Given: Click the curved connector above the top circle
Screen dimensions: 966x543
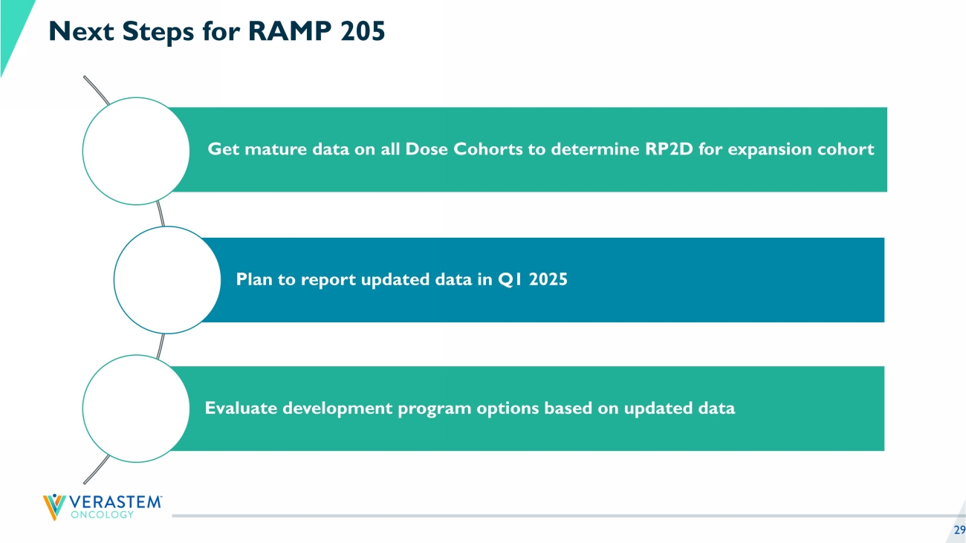Looking at the screenshot, I should [x=97, y=89].
